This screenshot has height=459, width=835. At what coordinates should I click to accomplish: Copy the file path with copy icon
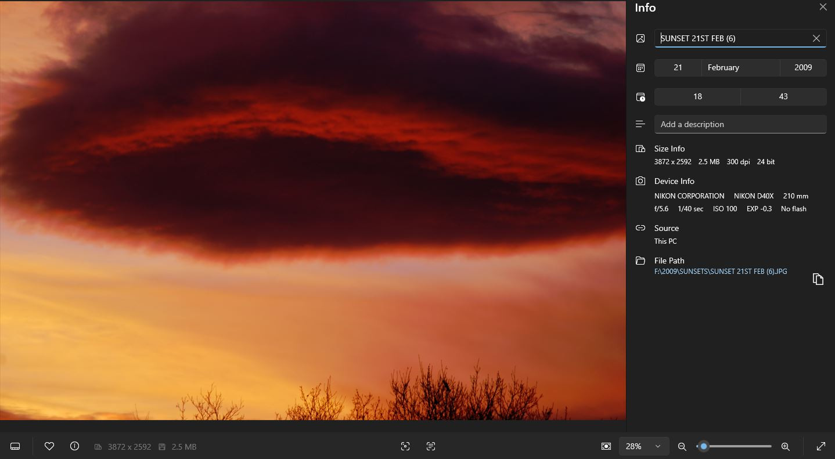coord(818,279)
